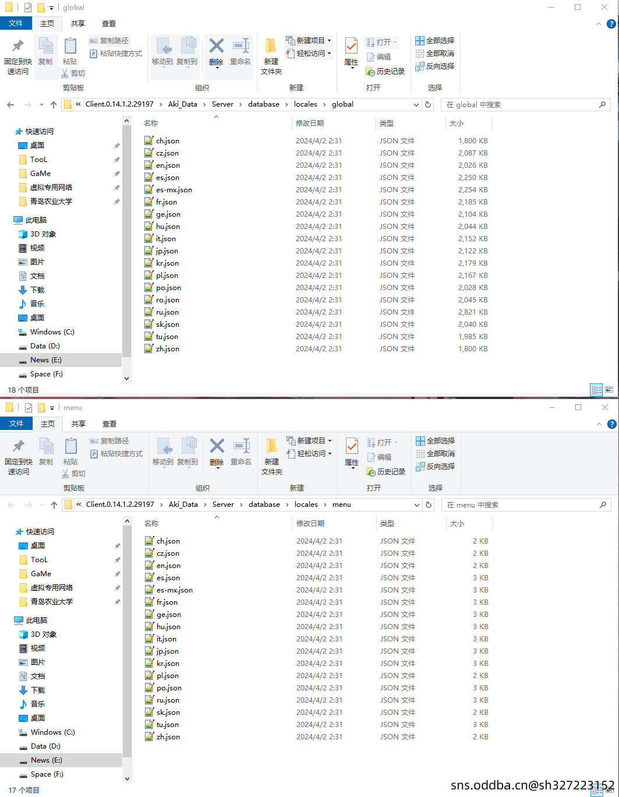Click the refresh button in menu window address bar
The image size is (619, 797).
[429, 505]
